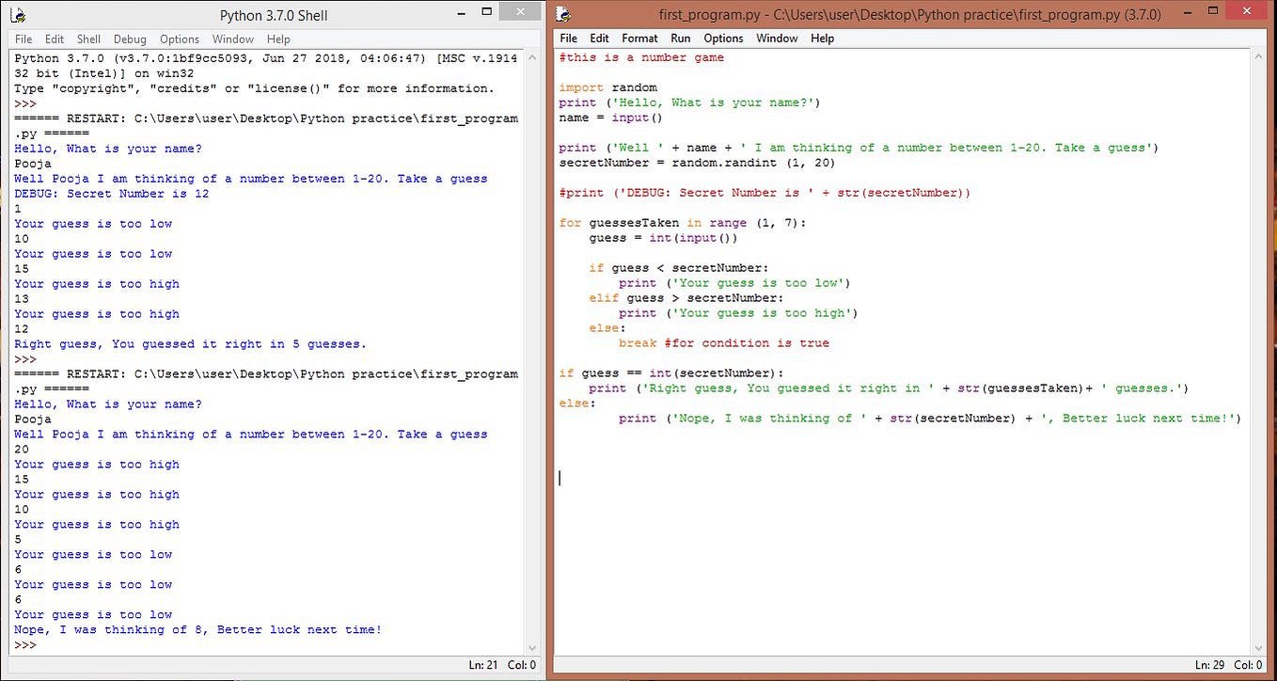
Task: Open the Edit menu in Python Shell
Action: 55,39
